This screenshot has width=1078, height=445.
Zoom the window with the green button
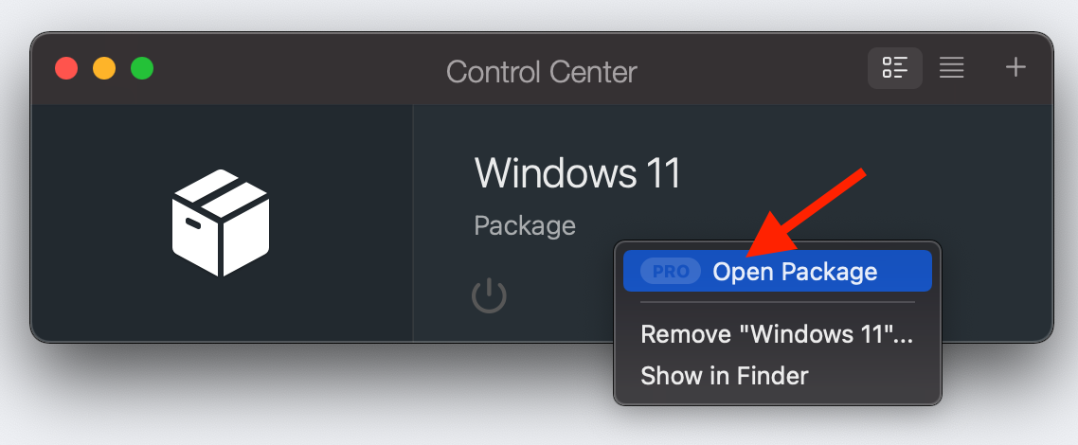click(x=142, y=68)
